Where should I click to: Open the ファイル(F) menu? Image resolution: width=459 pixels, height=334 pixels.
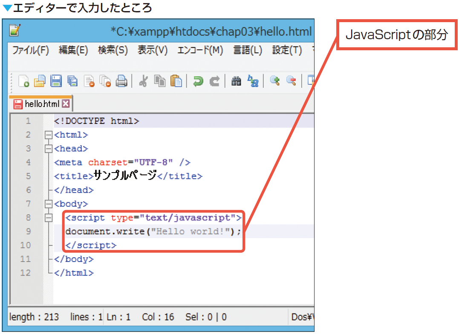(31, 50)
